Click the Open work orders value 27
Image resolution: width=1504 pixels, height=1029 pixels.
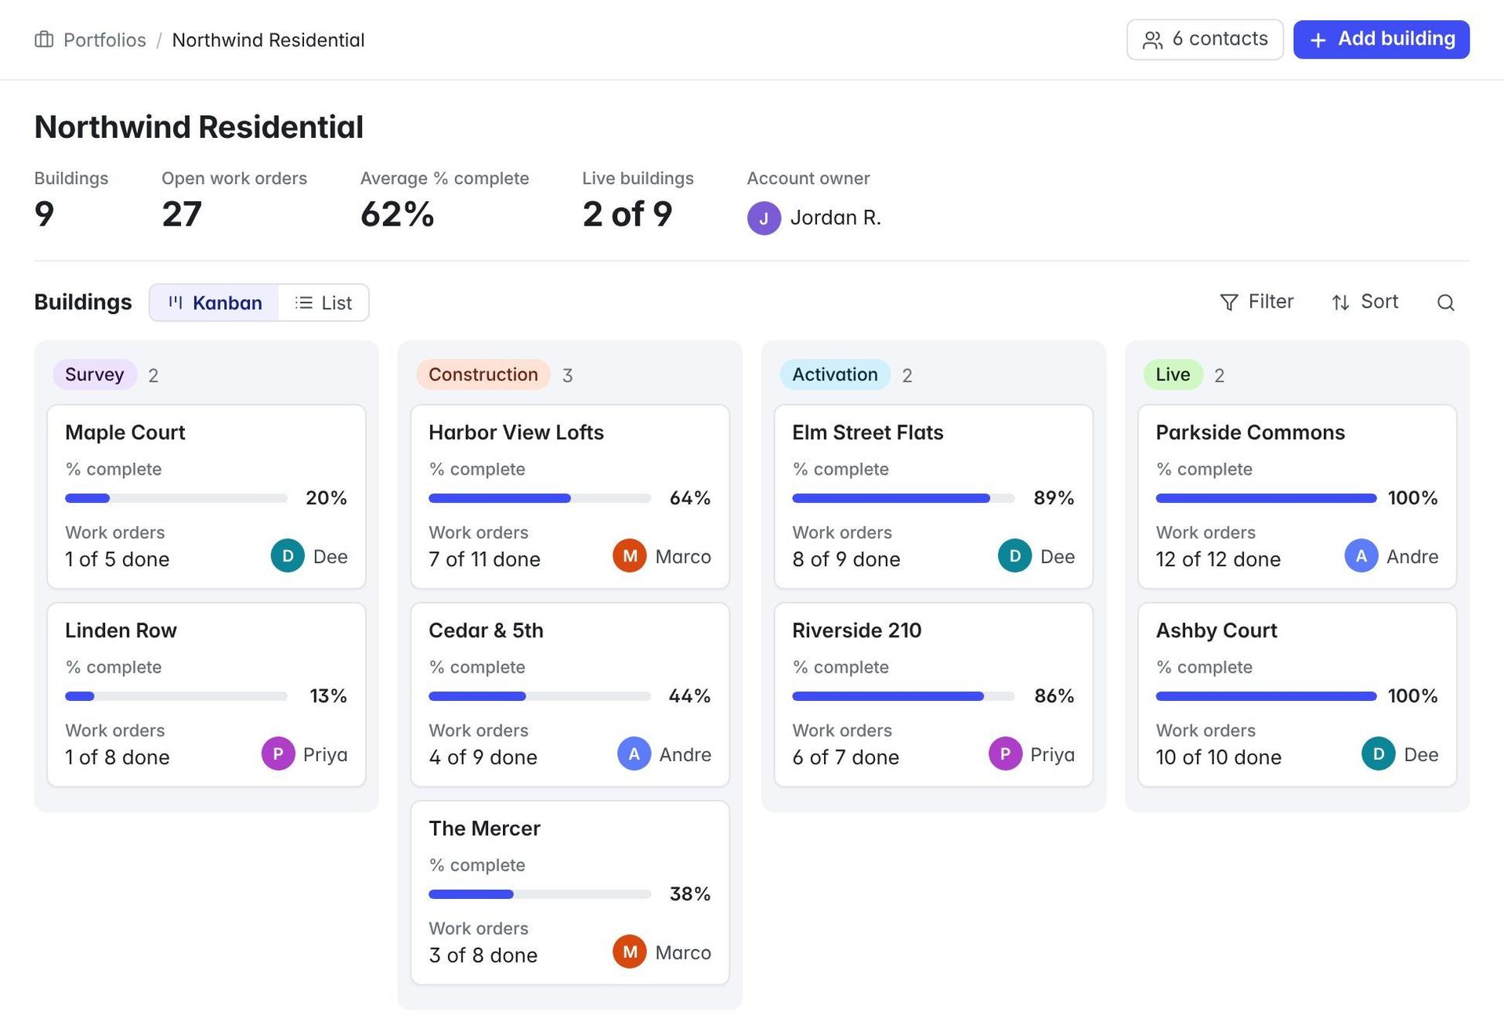182,214
